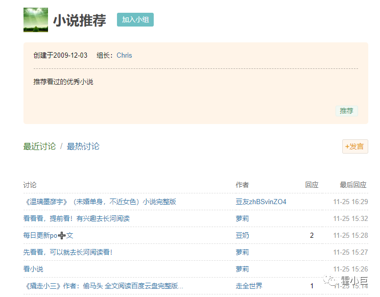Click the timestamp 11-25 15:32

click(351, 218)
